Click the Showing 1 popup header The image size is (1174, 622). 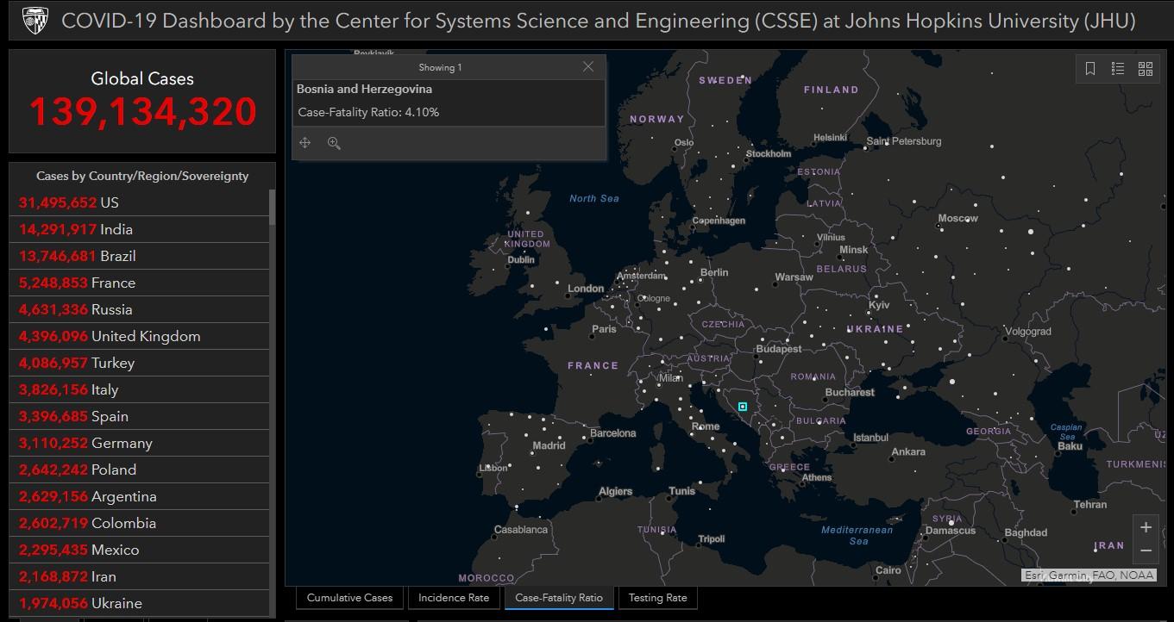coord(440,67)
